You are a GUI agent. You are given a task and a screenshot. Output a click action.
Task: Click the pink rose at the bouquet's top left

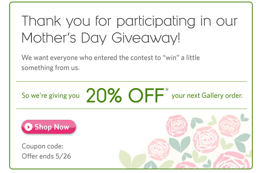pos(178,126)
